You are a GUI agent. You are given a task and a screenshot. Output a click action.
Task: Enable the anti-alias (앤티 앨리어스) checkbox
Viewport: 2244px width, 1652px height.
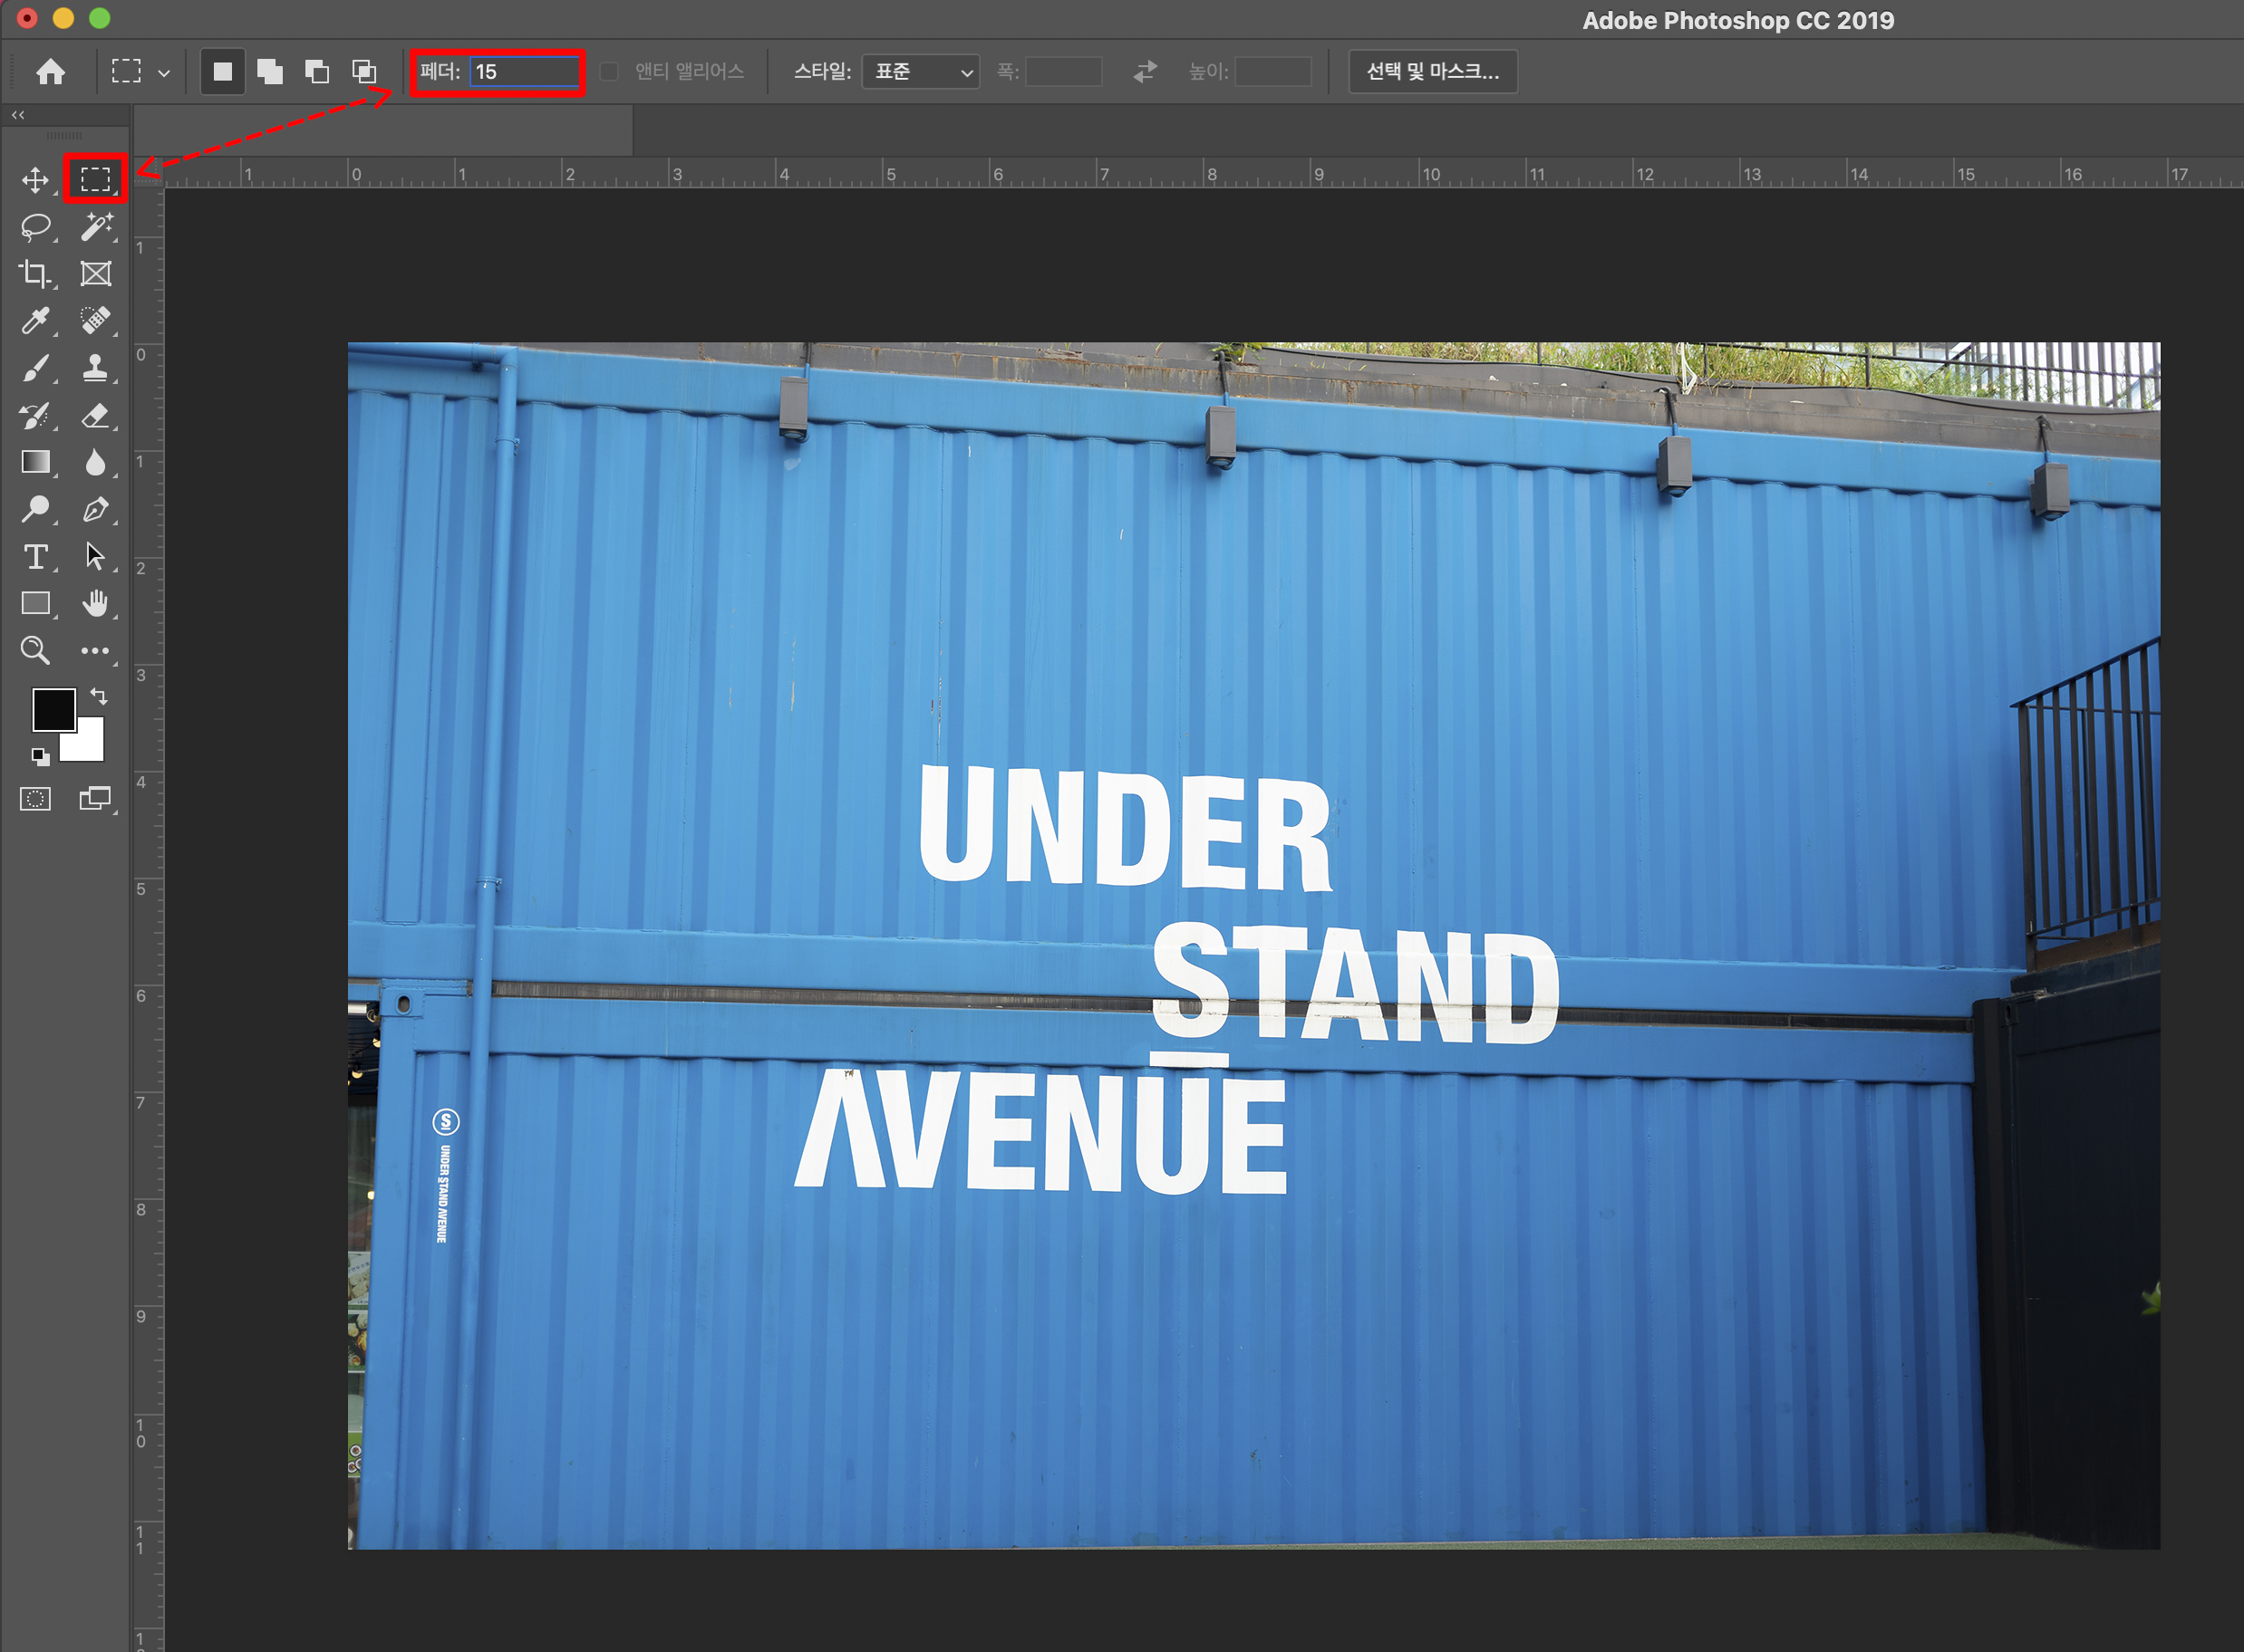(609, 72)
